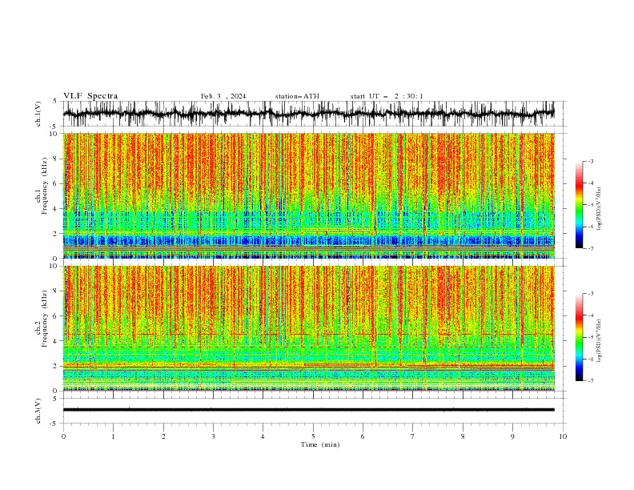This screenshot has width=634, height=490.
Task: Click the ch.1 spectrogram panel
Action: point(308,195)
